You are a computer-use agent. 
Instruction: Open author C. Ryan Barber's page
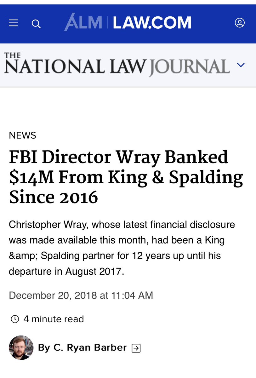(90, 348)
